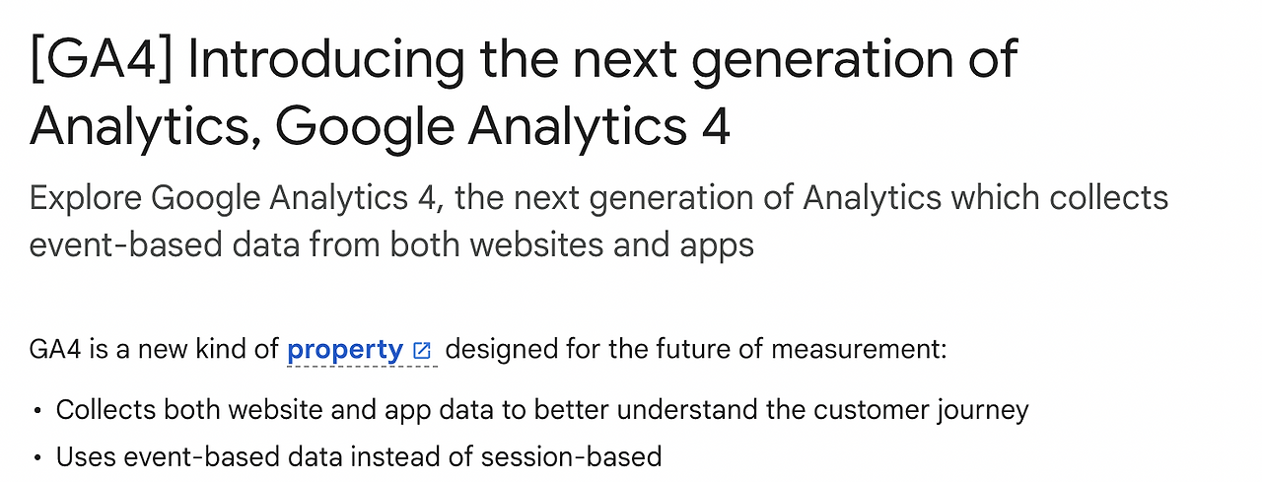Click the bullet dot before "Uses event-based"
This screenshot has width=1262, height=482.
coord(37,458)
